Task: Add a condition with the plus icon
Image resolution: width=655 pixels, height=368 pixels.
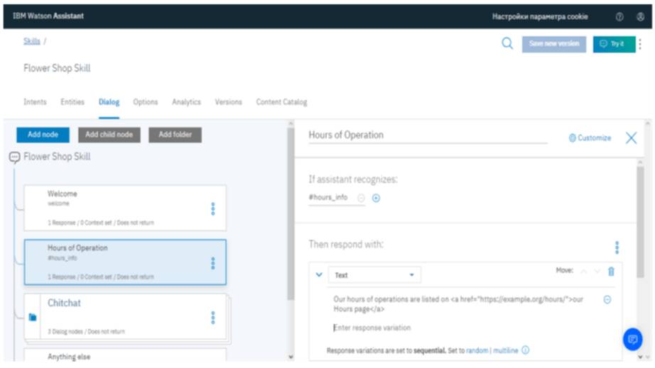Action: [377, 199]
